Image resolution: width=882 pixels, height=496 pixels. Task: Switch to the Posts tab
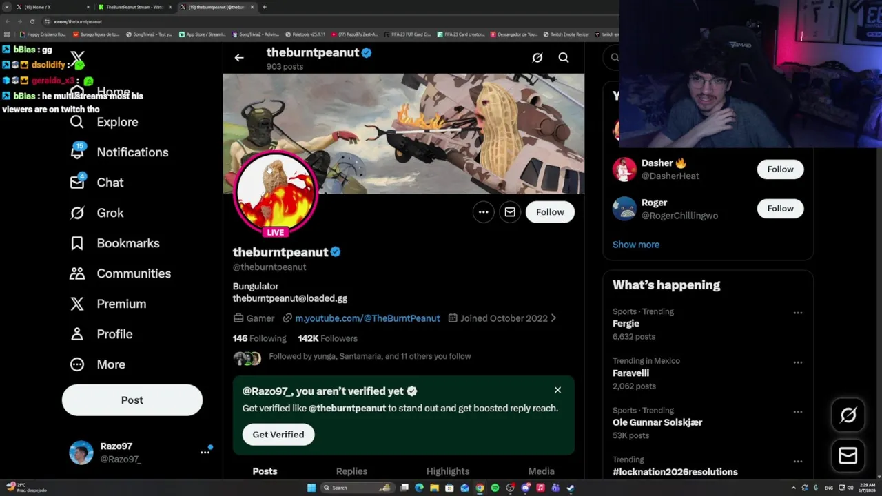(265, 471)
